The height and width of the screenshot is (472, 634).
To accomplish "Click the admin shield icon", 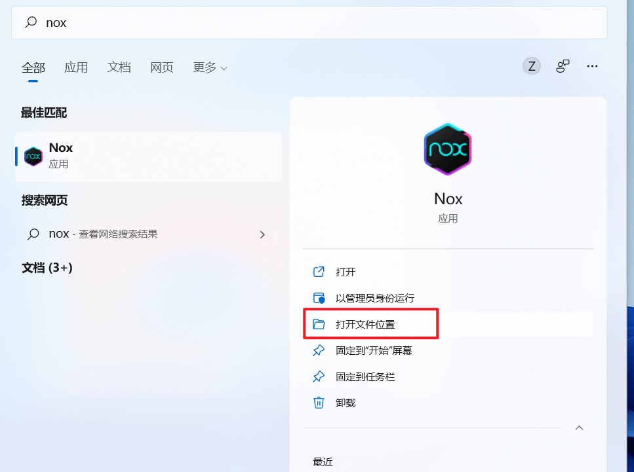I will click(x=319, y=298).
